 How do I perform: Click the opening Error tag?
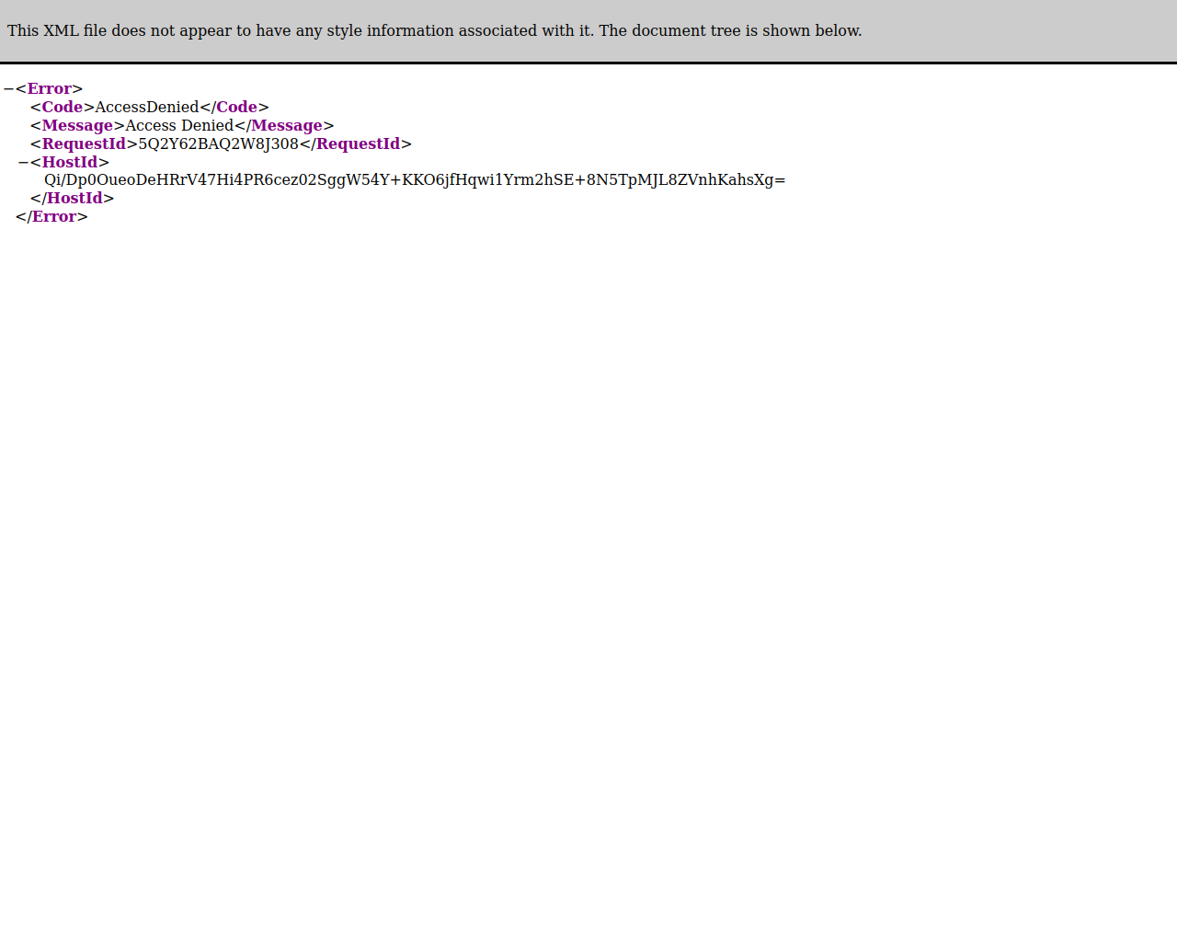click(x=50, y=89)
